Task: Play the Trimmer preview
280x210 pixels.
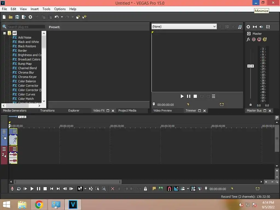Action: point(182,97)
